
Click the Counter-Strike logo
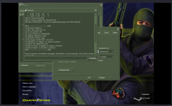click(36, 100)
